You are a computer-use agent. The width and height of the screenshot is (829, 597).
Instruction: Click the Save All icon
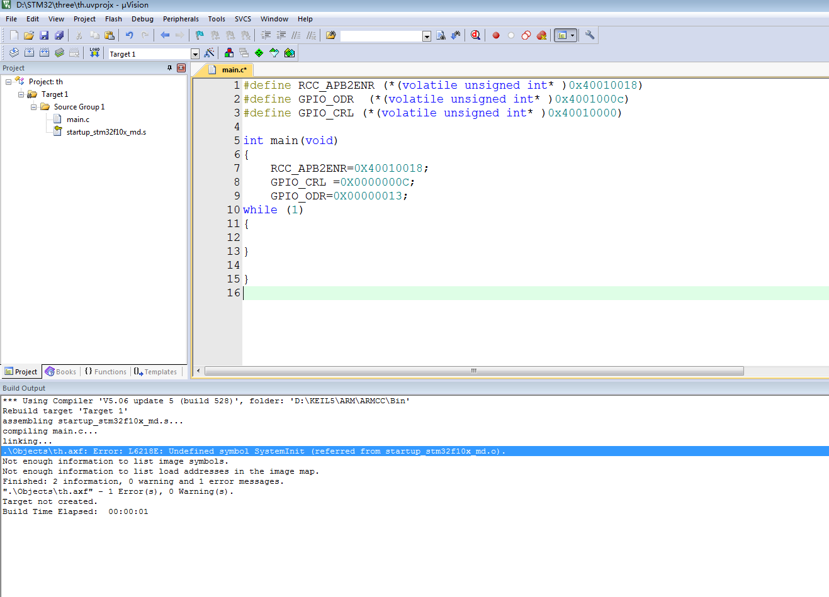(x=59, y=35)
